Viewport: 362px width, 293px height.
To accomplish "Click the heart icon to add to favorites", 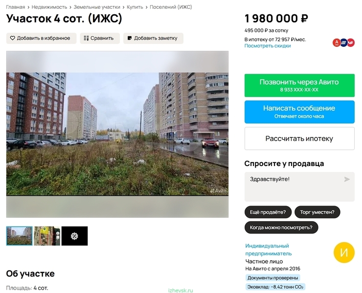I will pos(12,38).
